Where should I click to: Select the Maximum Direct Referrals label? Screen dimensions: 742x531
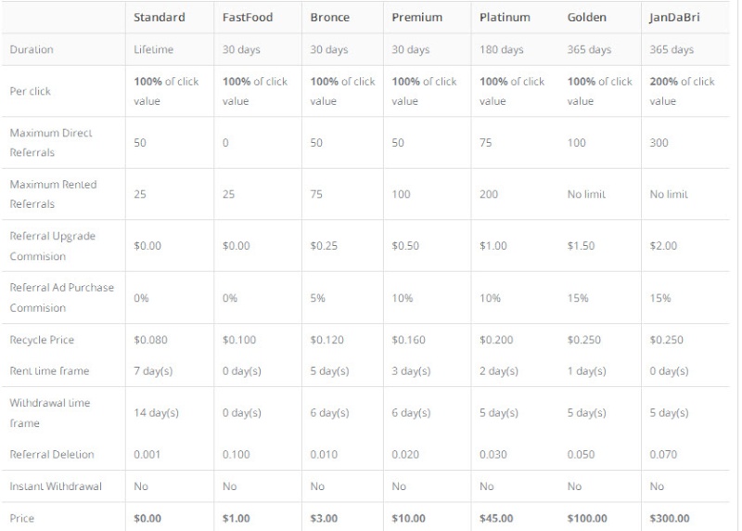click(51, 143)
